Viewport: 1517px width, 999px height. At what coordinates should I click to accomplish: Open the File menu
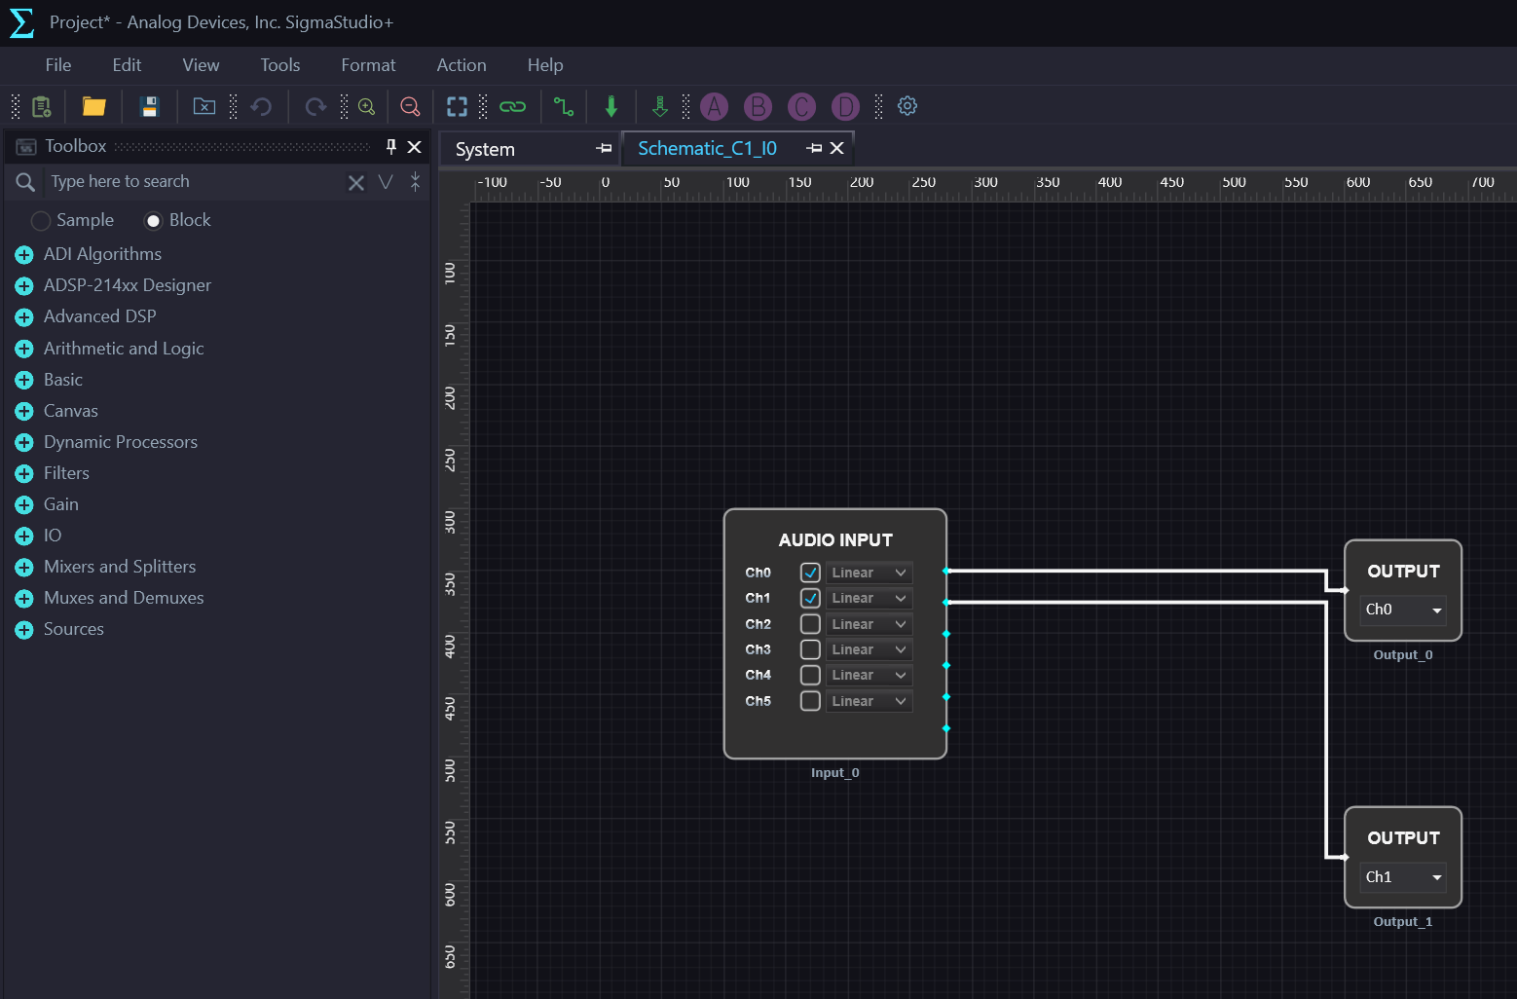coord(58,65)
